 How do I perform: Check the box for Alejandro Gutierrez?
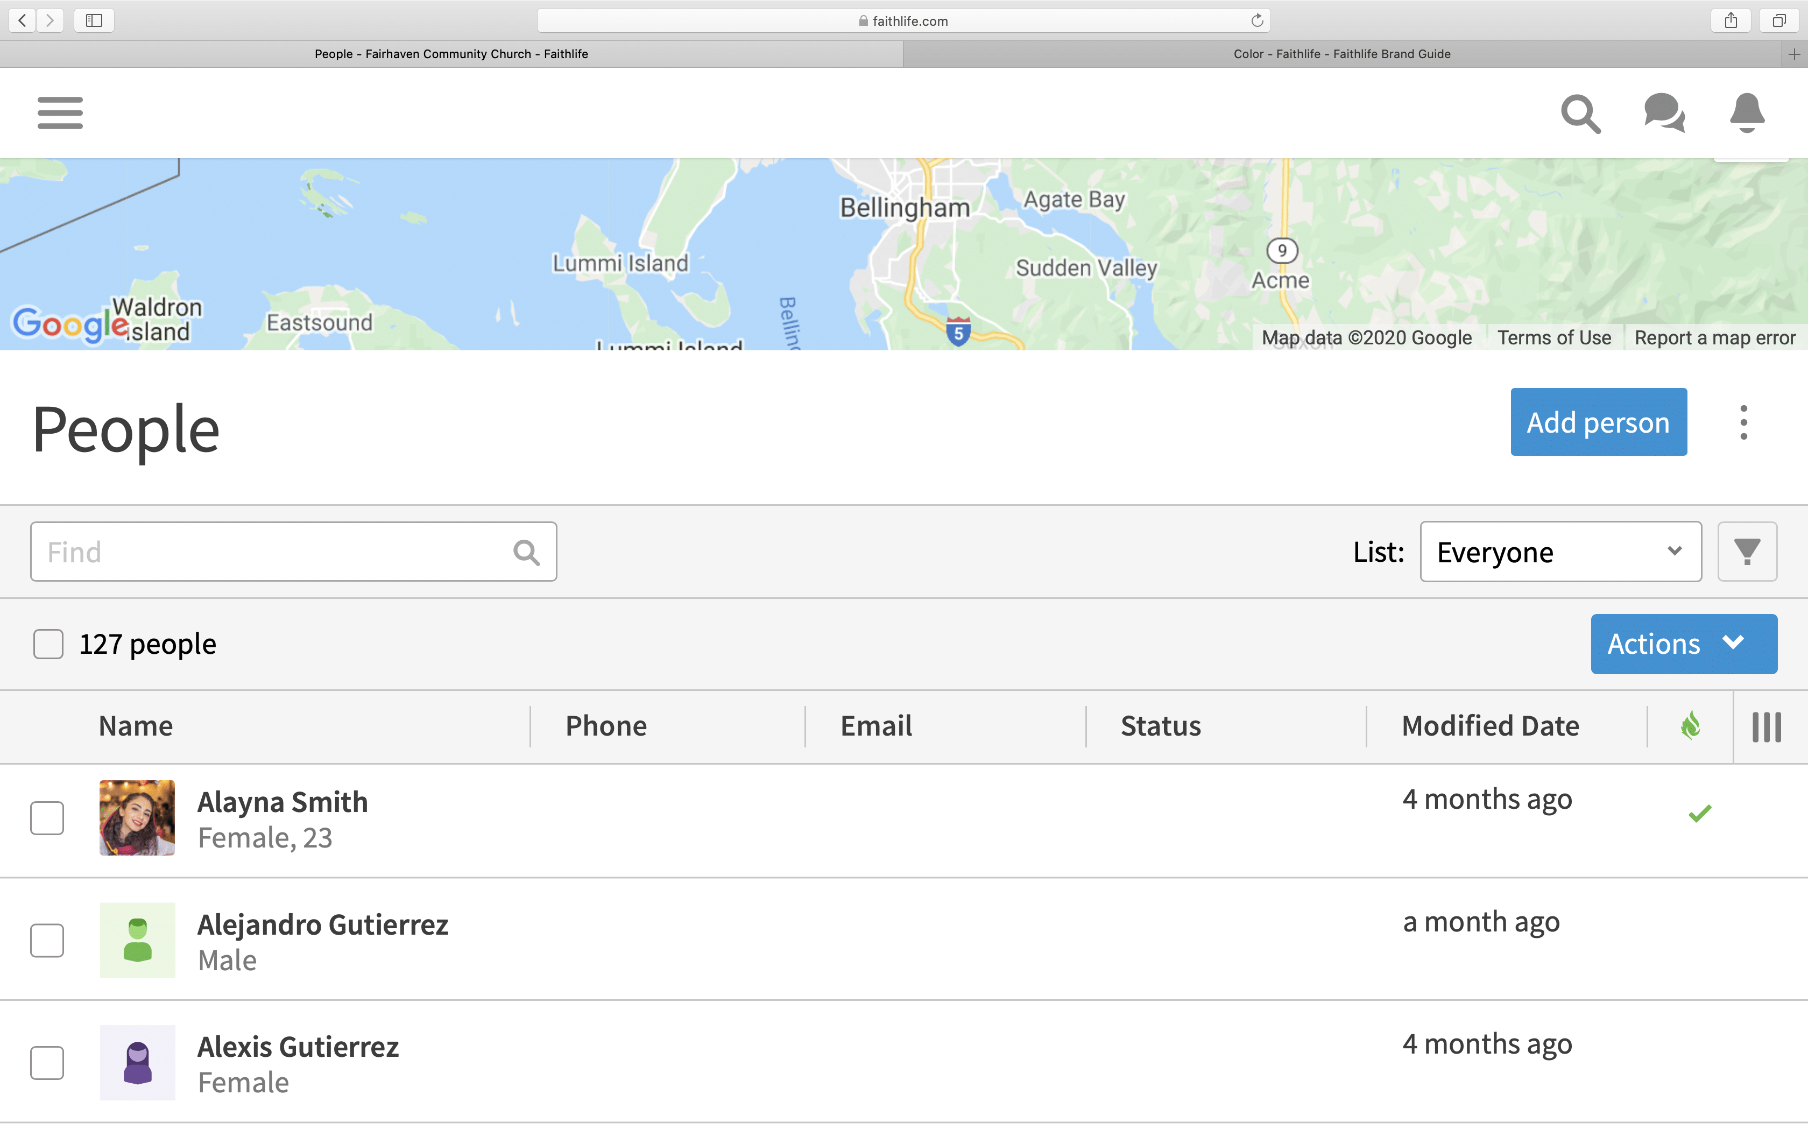pos(47,940)
